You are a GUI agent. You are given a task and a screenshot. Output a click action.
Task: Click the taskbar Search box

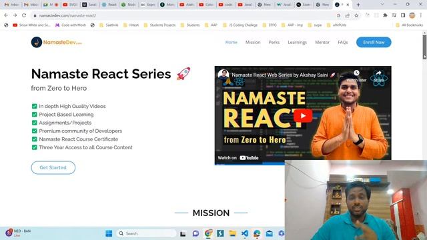(146, 233)
